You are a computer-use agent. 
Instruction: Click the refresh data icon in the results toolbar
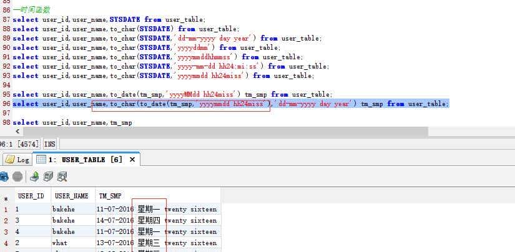[x=4, y=177]
